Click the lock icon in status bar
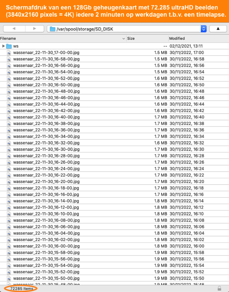Viewport: 229px width, 292px height. (x=219, y=288)
